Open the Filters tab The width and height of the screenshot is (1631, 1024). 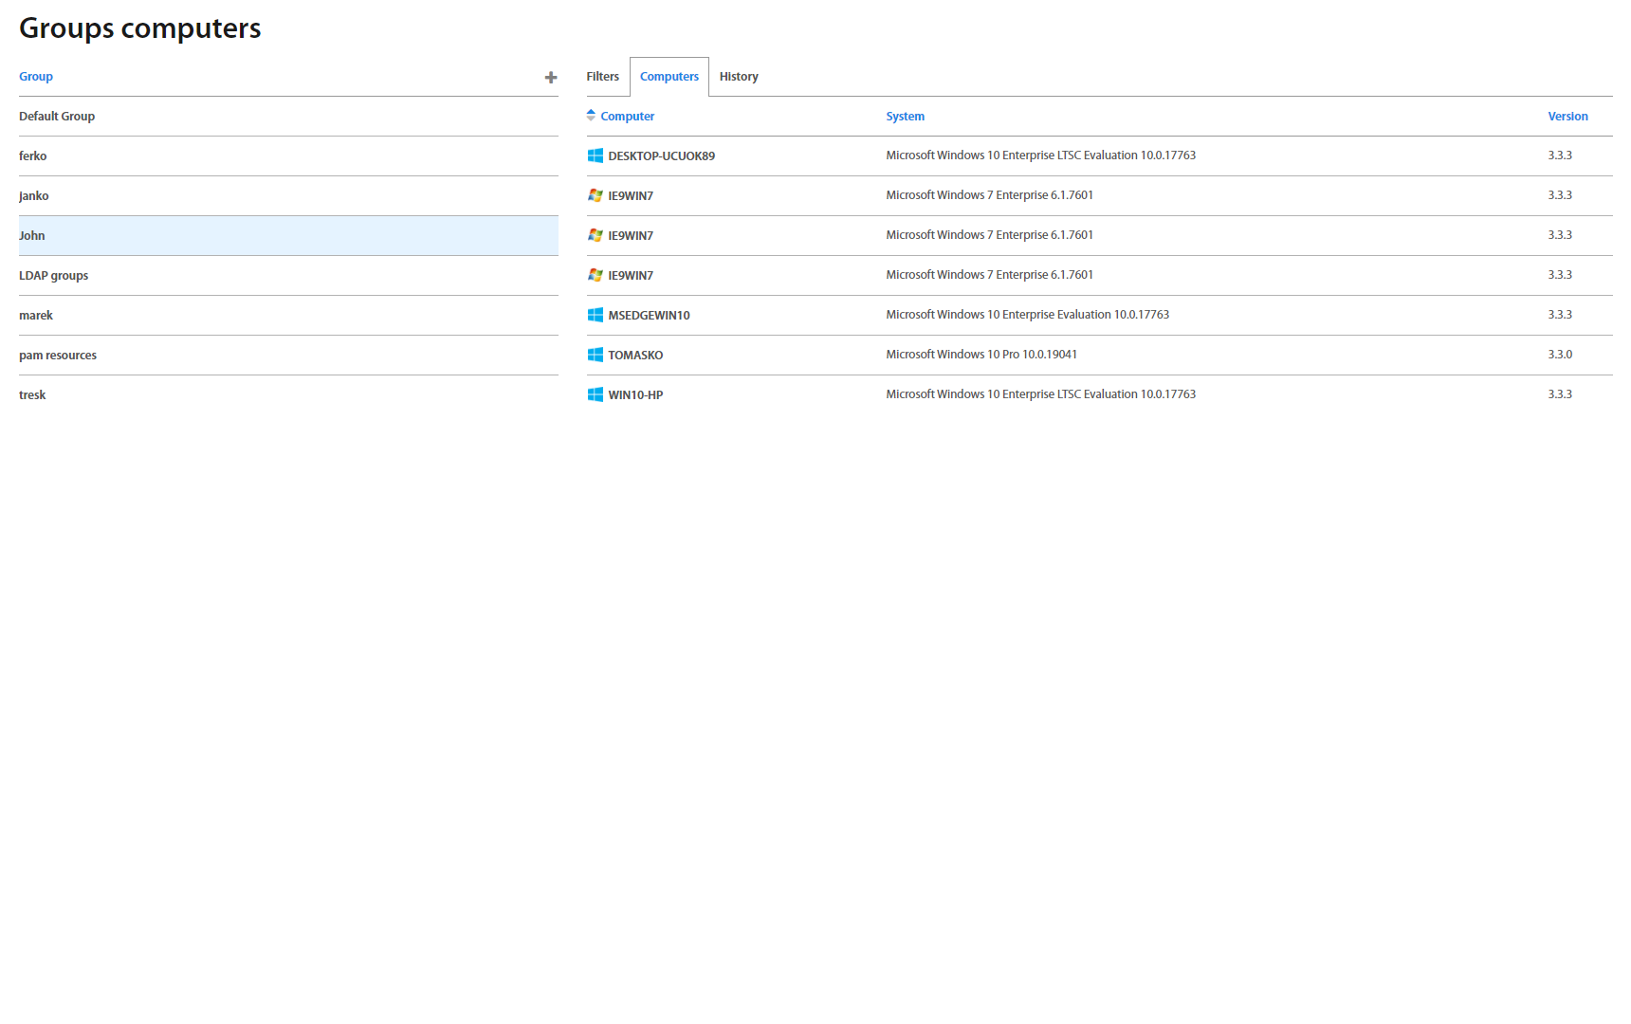[x=602, y=77]
